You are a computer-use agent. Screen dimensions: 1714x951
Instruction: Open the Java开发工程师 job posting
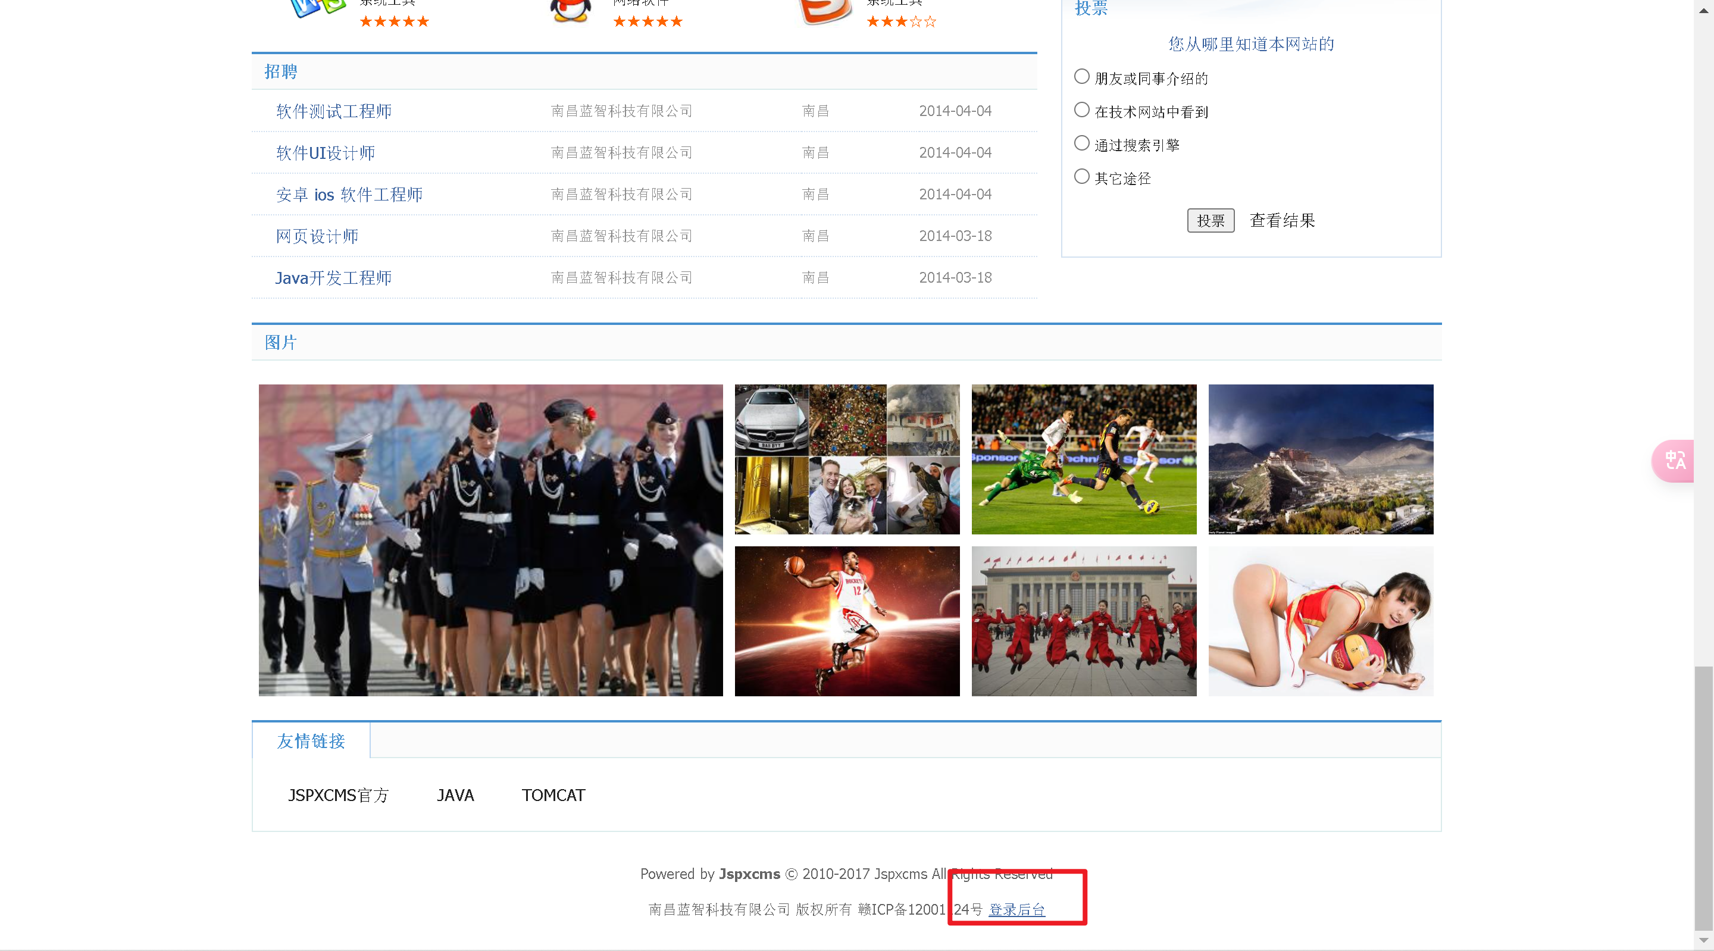333,278
